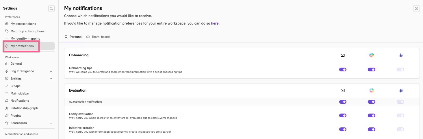Turn off Slack toggle for Entity evaluation
Viewport: 423px width, 139px height.
pyautogui.click(x=372, y=116)
